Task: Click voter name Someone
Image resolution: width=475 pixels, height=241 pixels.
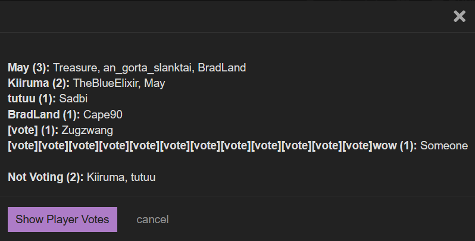Action: [444, 146]
